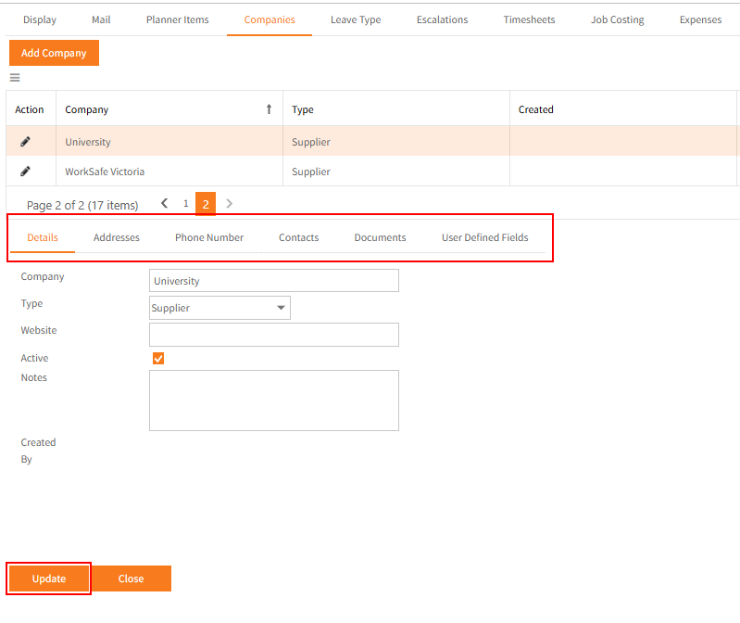The image size is (740, 623).
Task: Expand the Type dropdown
Action: click(x=281, y=309)
